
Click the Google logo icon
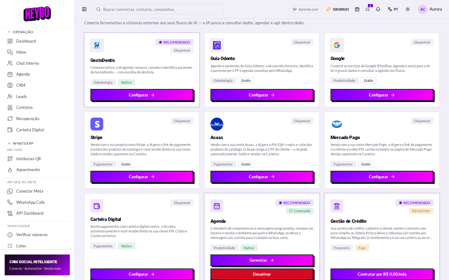tap(337, 45)
